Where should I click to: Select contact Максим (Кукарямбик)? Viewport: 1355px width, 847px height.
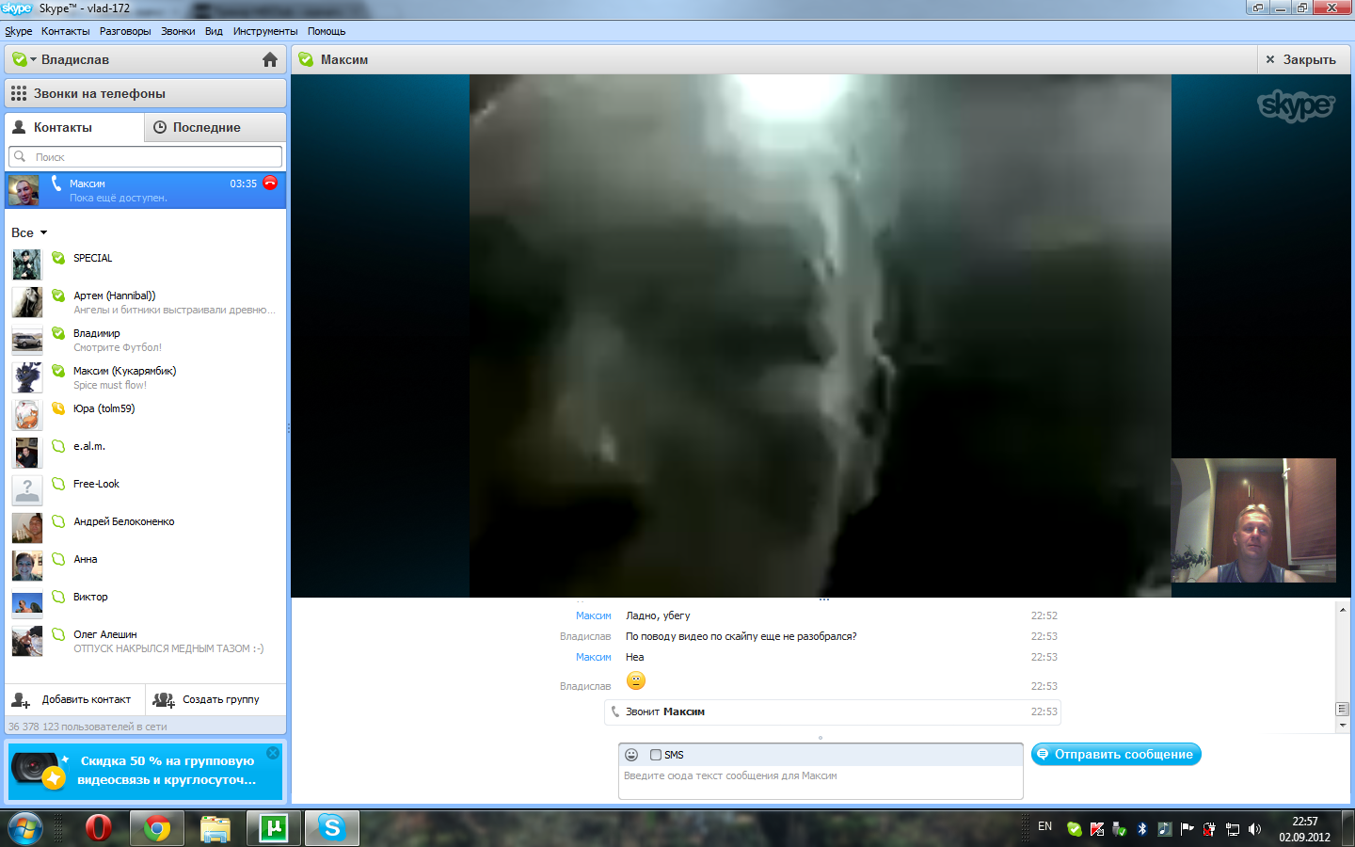tap(145, 377)
